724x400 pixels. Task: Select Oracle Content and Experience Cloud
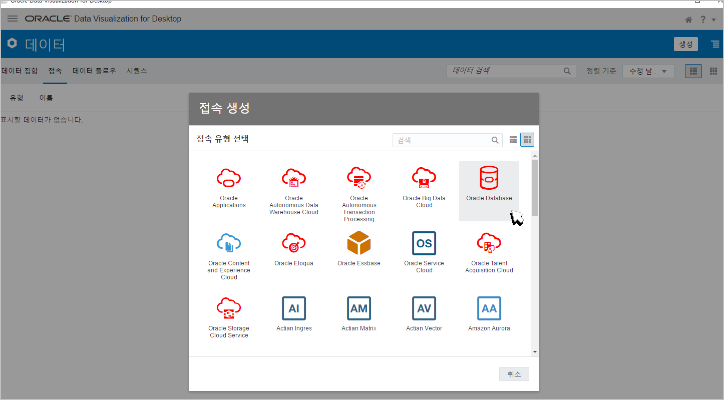pos(229,256)
